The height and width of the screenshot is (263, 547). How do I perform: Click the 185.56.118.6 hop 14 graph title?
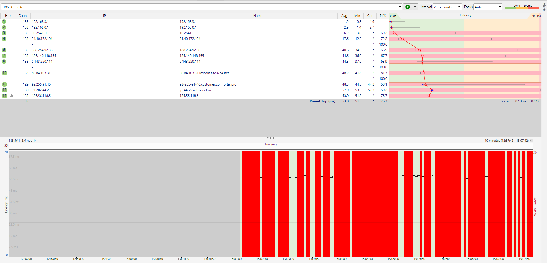point(23,141)
